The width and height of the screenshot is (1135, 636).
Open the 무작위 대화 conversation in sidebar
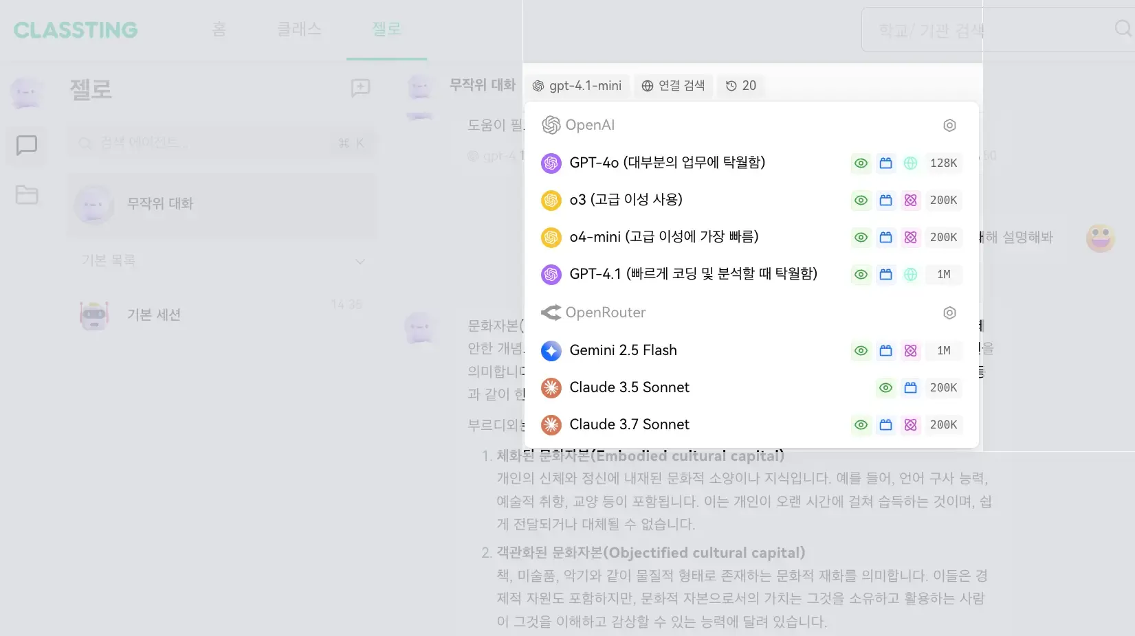tap(221, 205)
